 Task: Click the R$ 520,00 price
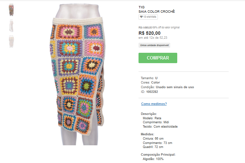point(150,33)
